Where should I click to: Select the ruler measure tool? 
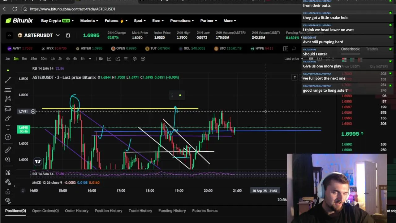(x=8, y=150)
